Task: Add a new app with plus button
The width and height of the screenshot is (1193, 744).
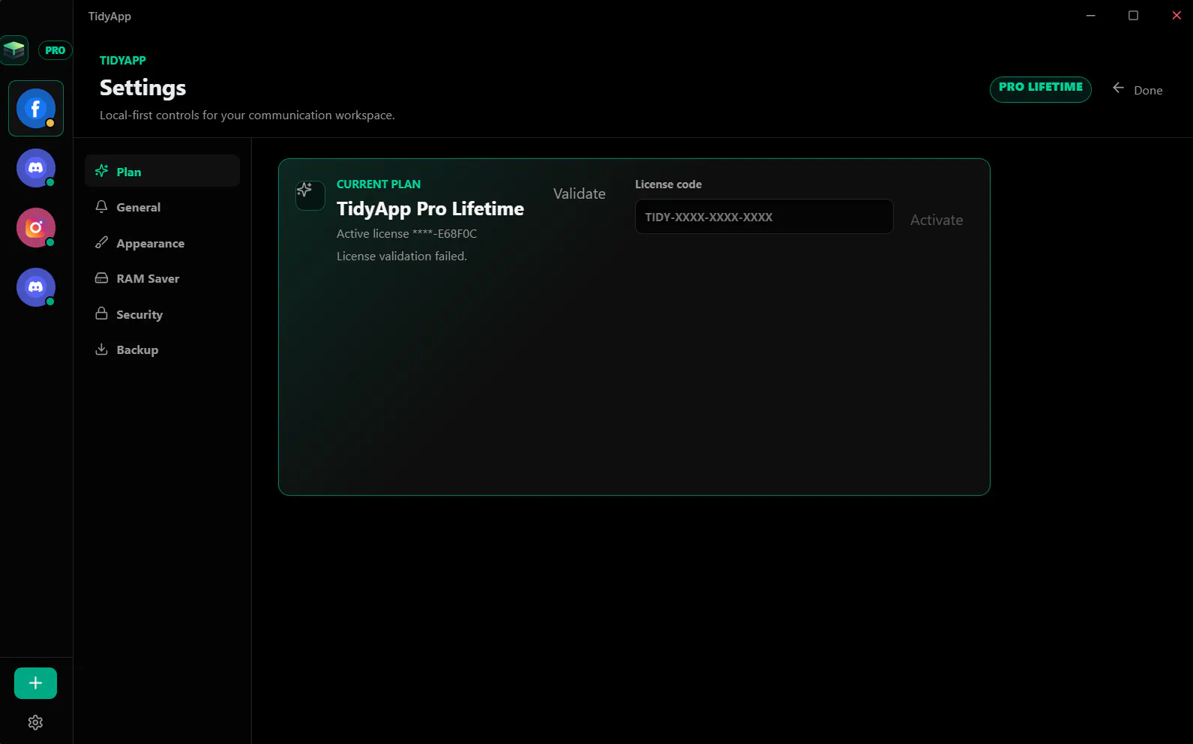Action: pyautogui.click(x=35, y=683)
